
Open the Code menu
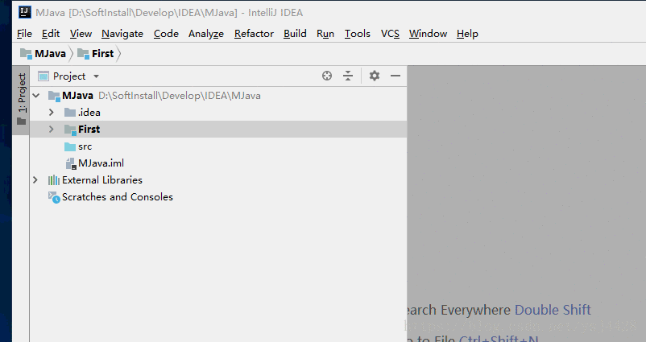click(166, 34)
